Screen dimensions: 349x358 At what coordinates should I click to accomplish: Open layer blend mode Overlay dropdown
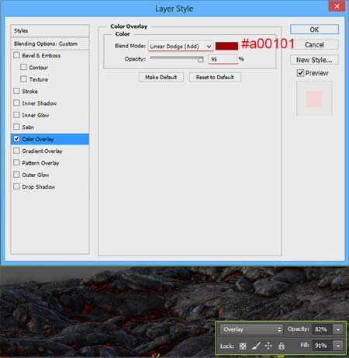coord(251,329)
